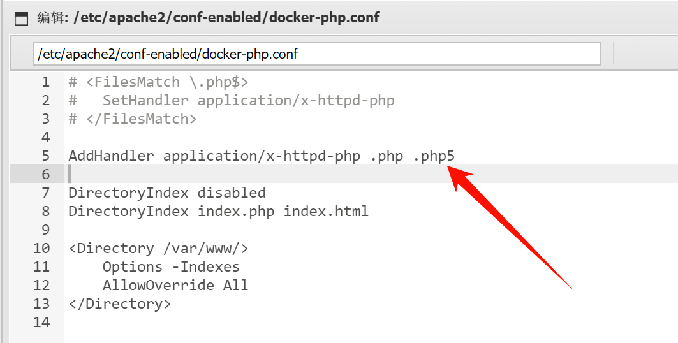Click the SetHandler comment on line 2

[x=232, y=101]
